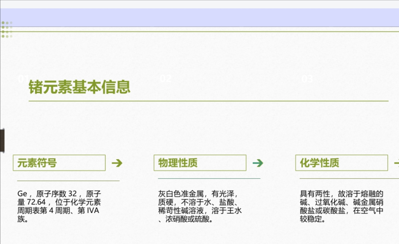
Task: Switch to the section numbered 02
Action: click(x=165, y=78)
